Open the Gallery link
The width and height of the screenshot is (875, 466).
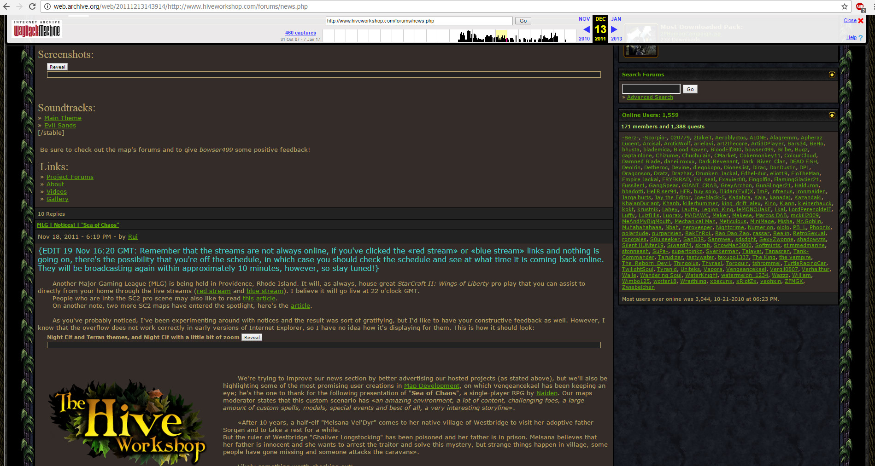coord(58,199)
